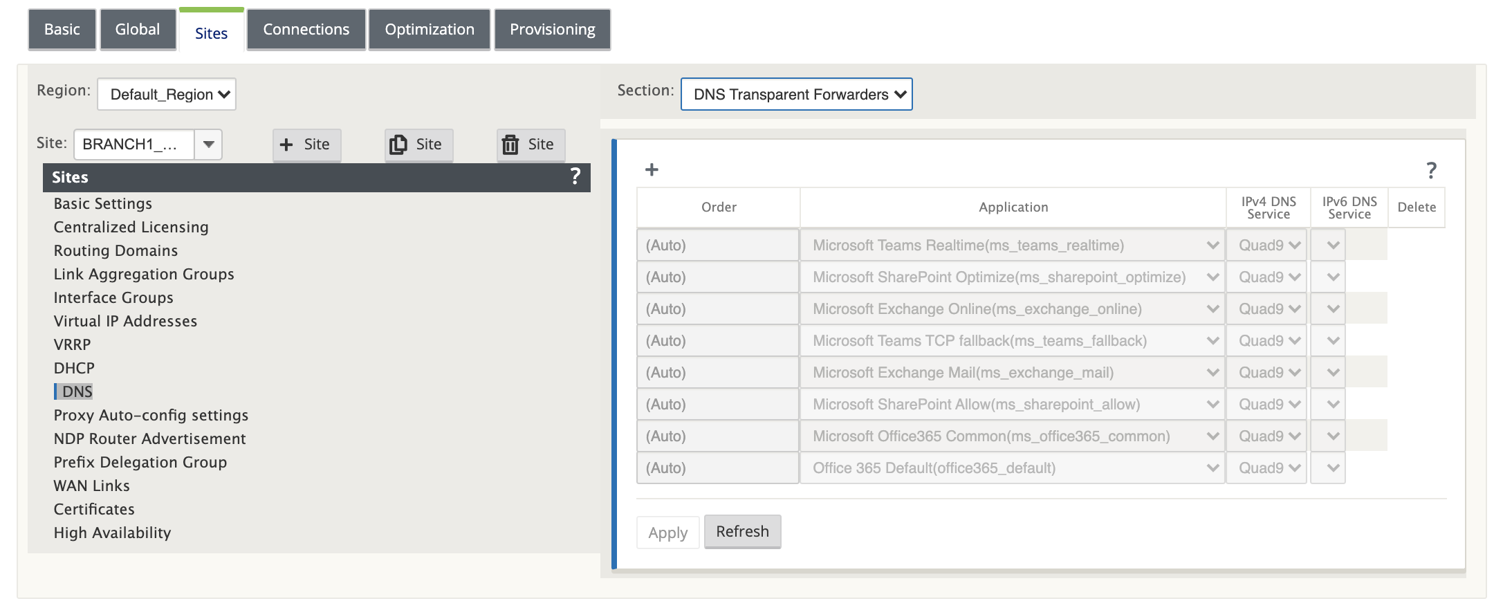The height and width of the screenshot is (610, 1494).
Task: Add a new Site
Action: pos(306,145)
